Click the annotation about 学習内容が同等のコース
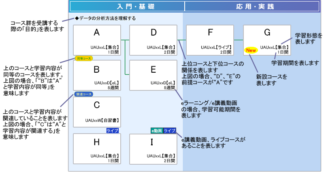Screen dimensions: 324x178 pyautogui.click(x=34, y=81)
